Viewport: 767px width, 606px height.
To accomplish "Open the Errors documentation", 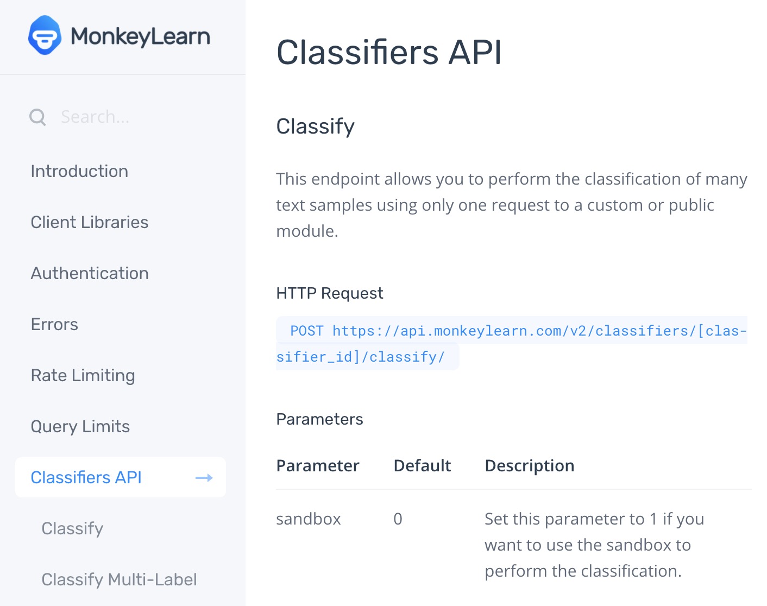I will [54, 324].
